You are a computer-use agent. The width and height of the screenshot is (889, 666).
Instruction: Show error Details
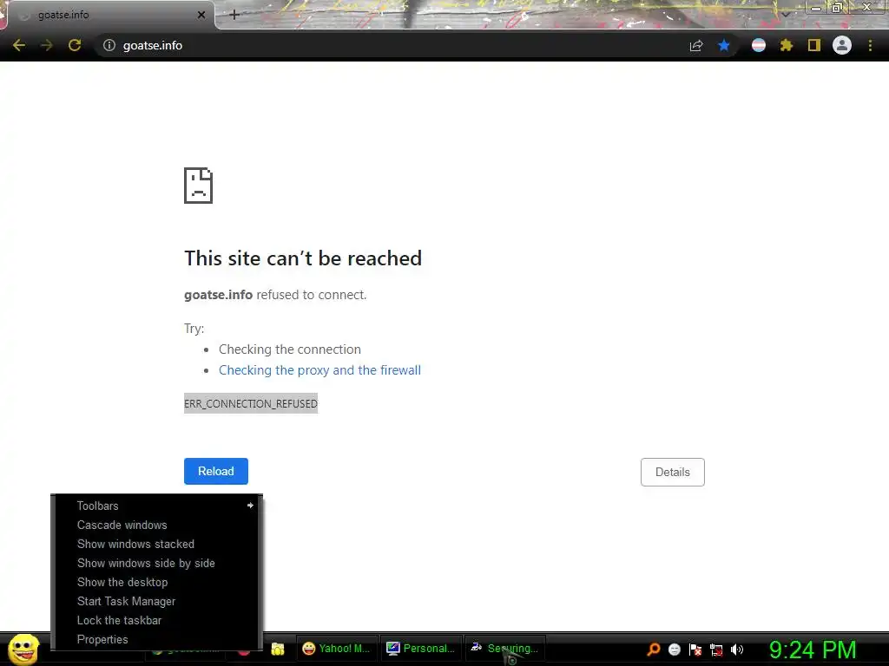(x=673, y=473)
